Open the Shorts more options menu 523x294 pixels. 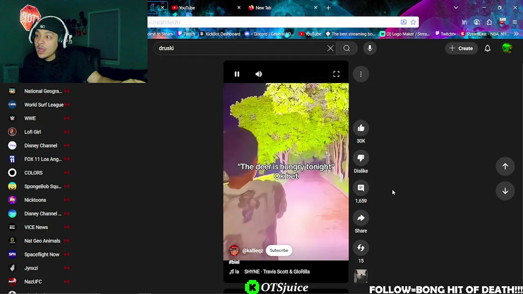361,74
